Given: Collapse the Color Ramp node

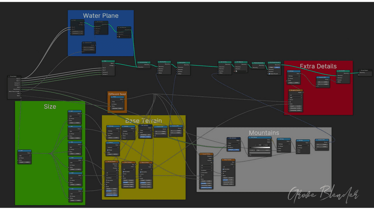Looking at the screenshot, I should tap(250, 137).
